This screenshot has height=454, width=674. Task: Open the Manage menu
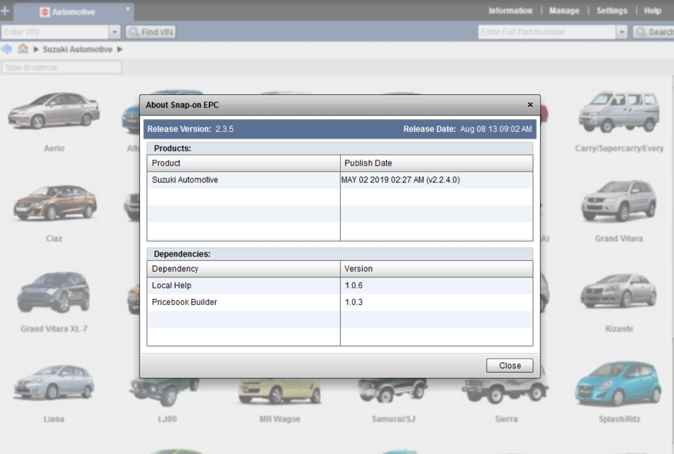click(564, 11)
